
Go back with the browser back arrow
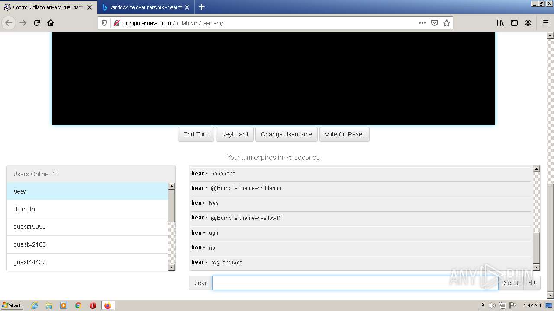tap(9, 23)
